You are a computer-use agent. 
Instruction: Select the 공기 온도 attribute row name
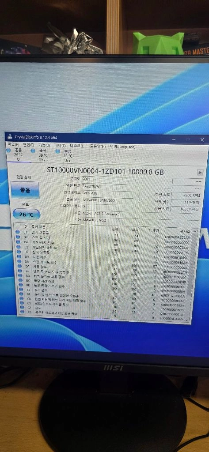coord(42,291)
